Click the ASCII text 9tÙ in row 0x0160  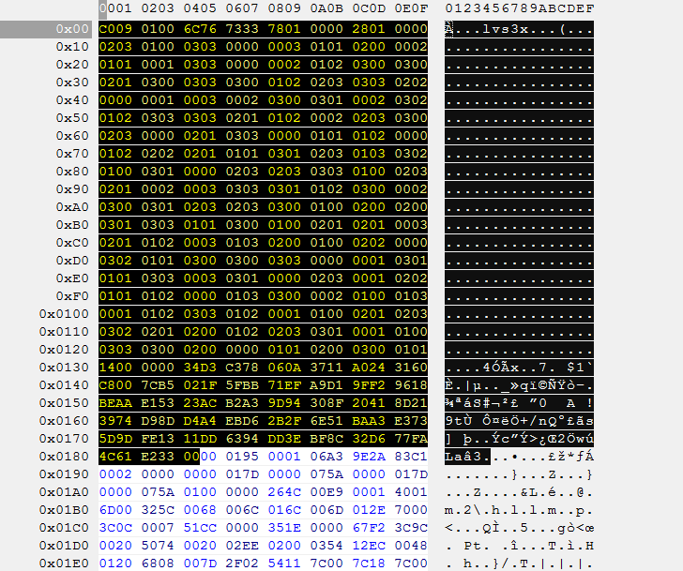click(x=459, y=421)
